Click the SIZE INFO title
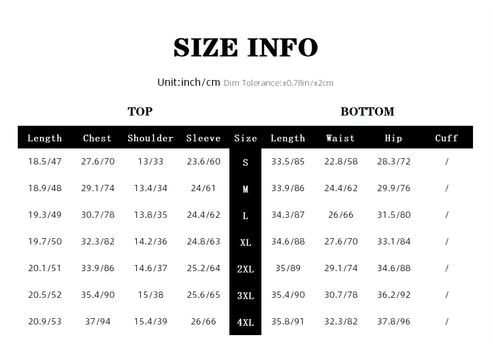493x344 pixels. (245, 48)
